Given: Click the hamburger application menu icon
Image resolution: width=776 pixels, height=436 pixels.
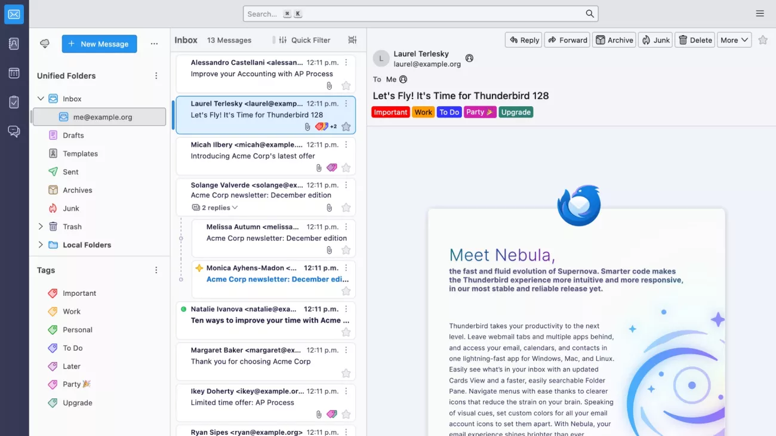Looking at the screenshot, I should [x=759, y=14].
